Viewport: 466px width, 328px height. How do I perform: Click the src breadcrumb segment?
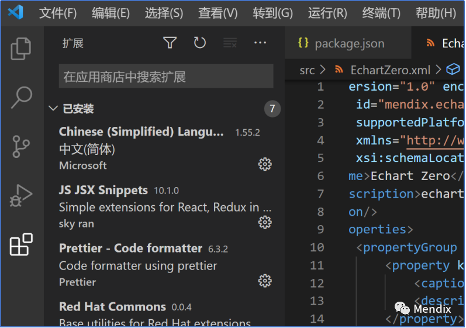coord(307,70)
